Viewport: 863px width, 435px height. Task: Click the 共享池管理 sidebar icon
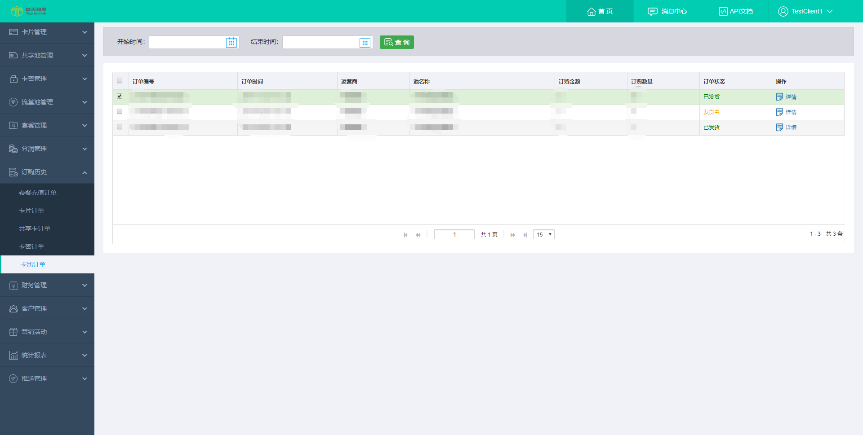[13, 55]
